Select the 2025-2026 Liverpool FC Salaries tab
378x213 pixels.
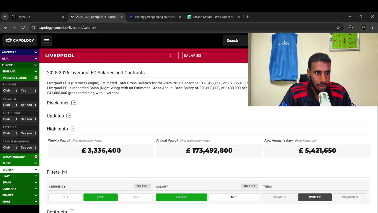click(97, 17)
